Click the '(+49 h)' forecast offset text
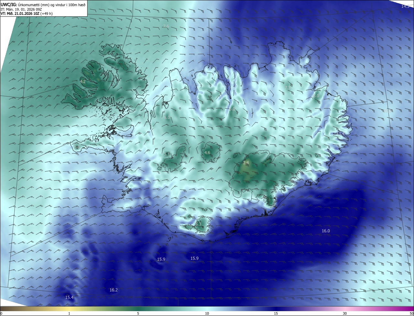Viewport: 414px width, 316px height. tap(46, 14)
